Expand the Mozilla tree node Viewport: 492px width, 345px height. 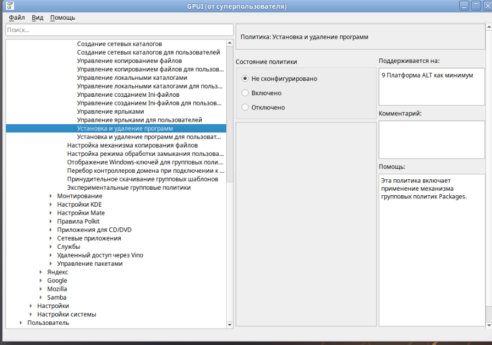click(41, 289)
